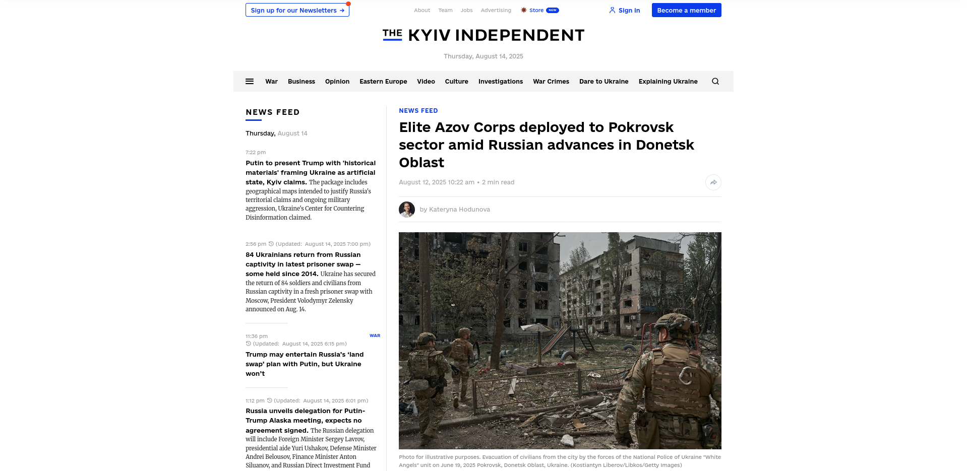967x471 pixels.
Task: Open the Investigations section
Action: pos(501,81)
